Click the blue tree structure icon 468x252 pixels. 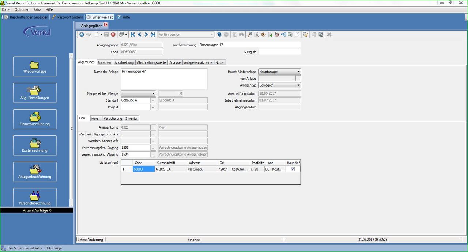click(x=284, y=34)
